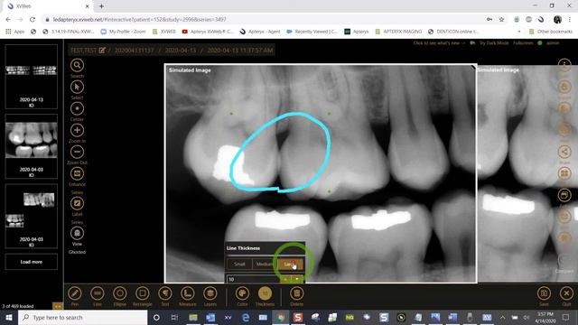
Task: Quit the interactive image view
Action: click(566, 293)
